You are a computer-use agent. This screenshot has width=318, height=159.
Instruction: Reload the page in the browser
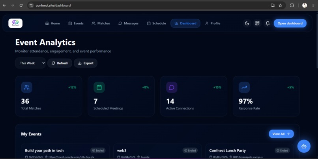click(x=21, y=5)
